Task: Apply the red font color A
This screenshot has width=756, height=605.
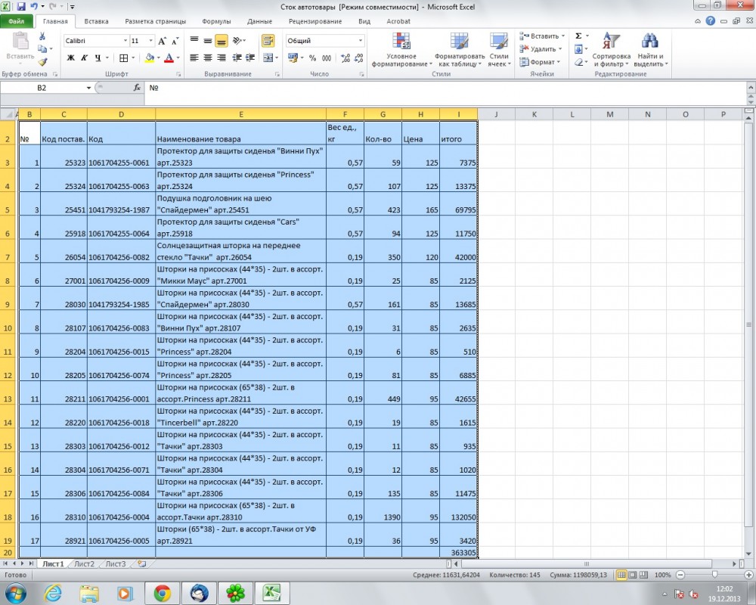Action: pos(169,58)
